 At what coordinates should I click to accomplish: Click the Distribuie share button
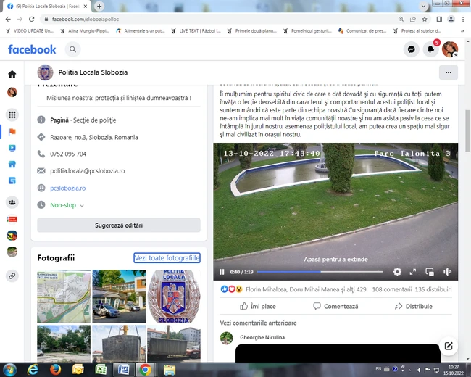point(413,307)
